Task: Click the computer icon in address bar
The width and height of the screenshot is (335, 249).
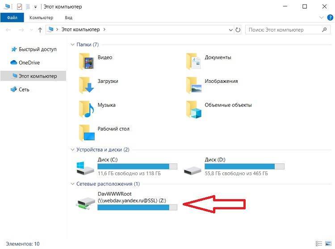Action: [x=50, y=29]
